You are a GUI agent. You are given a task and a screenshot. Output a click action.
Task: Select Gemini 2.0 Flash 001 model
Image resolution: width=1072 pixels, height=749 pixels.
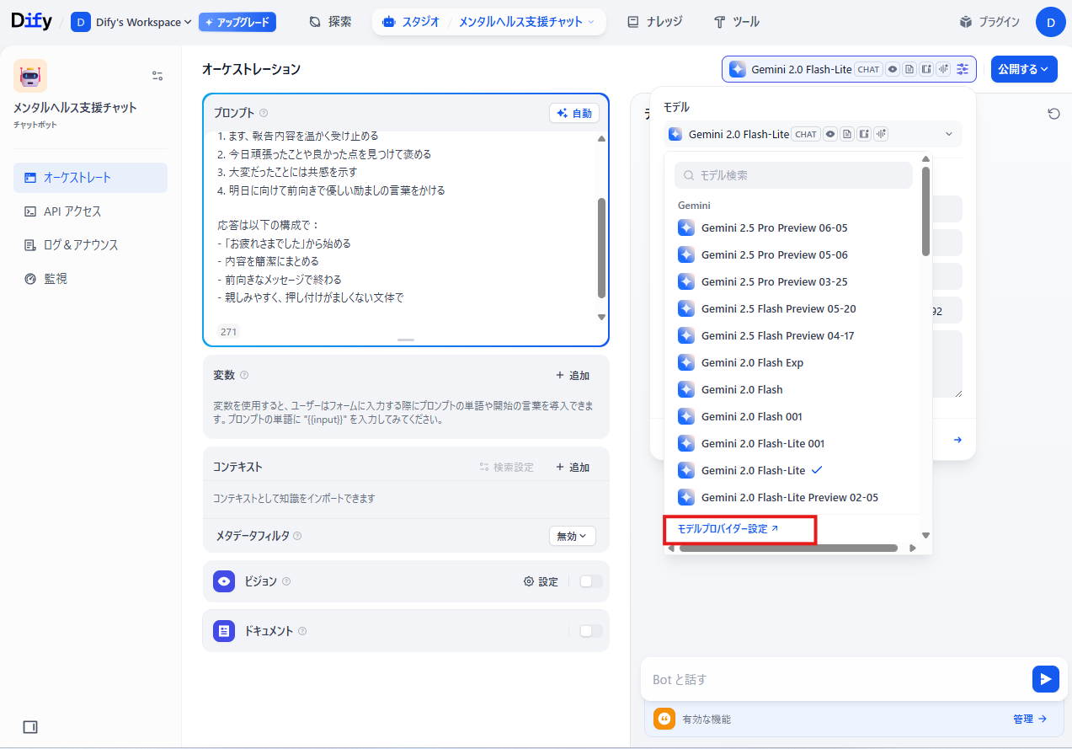click(792, 416)
